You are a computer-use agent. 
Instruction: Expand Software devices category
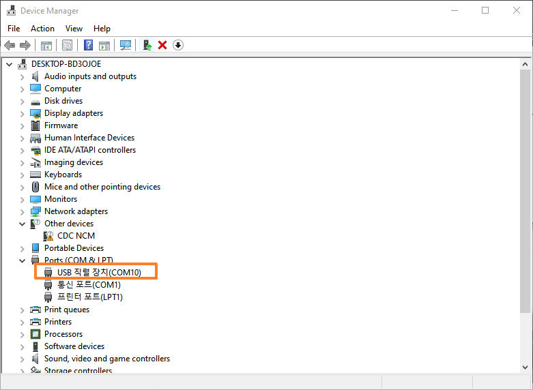tap(22, 347)
